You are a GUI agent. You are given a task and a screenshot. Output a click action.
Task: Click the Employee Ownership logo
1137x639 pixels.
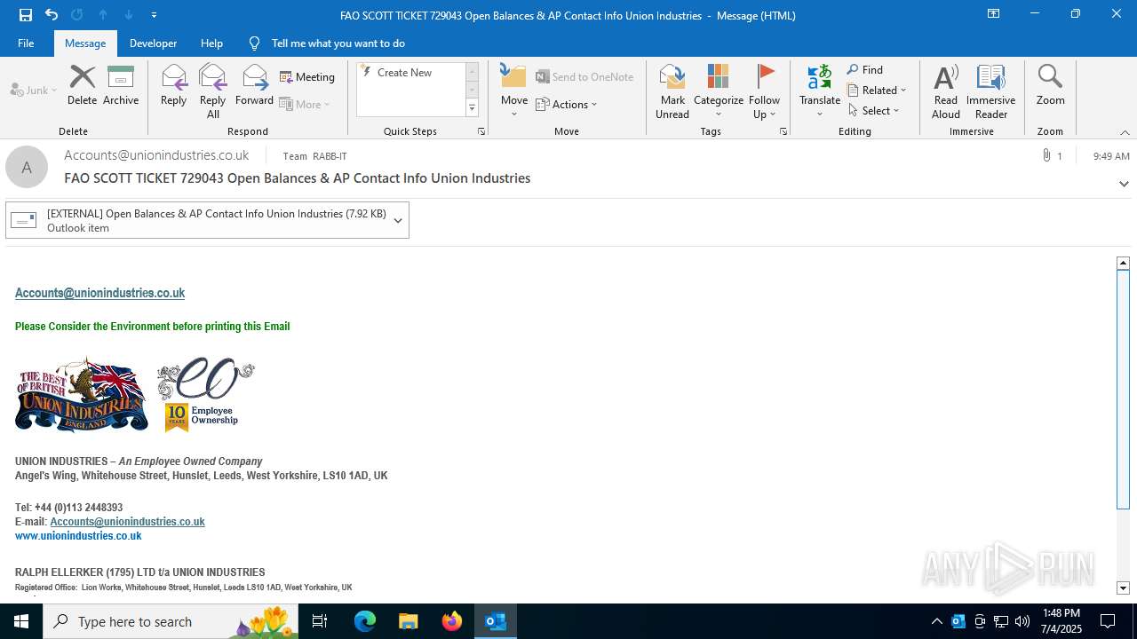[205, 395]
